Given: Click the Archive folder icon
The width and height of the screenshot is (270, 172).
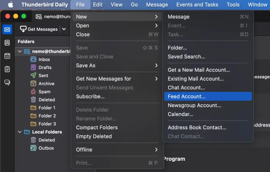Looking at the screenshot, I should [33, 84].
